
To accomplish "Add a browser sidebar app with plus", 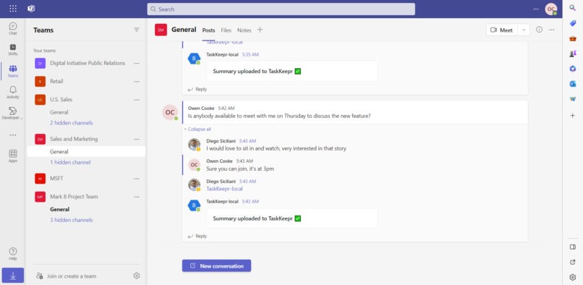I will click(x=573, y=116).
